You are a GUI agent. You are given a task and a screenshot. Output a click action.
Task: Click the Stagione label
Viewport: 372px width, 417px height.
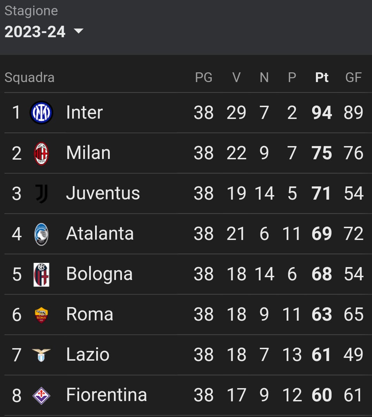(x=31, y=11)
